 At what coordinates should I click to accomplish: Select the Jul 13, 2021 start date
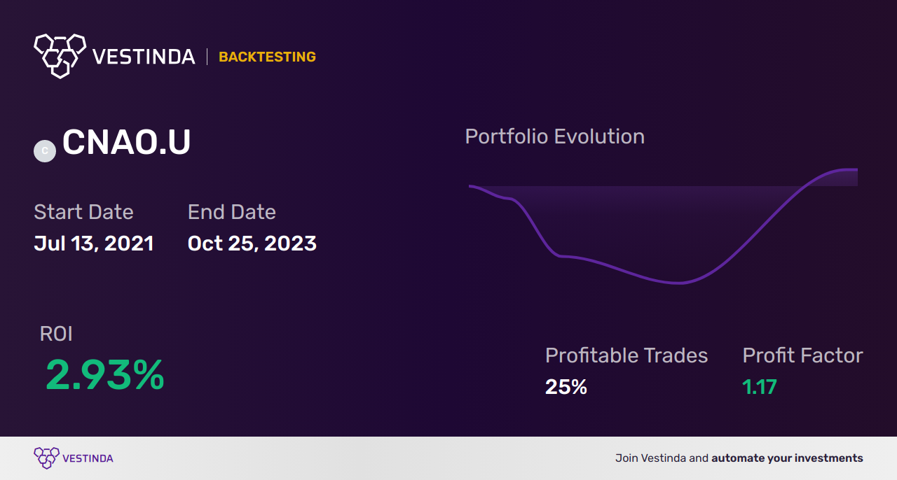coord(94,243)
